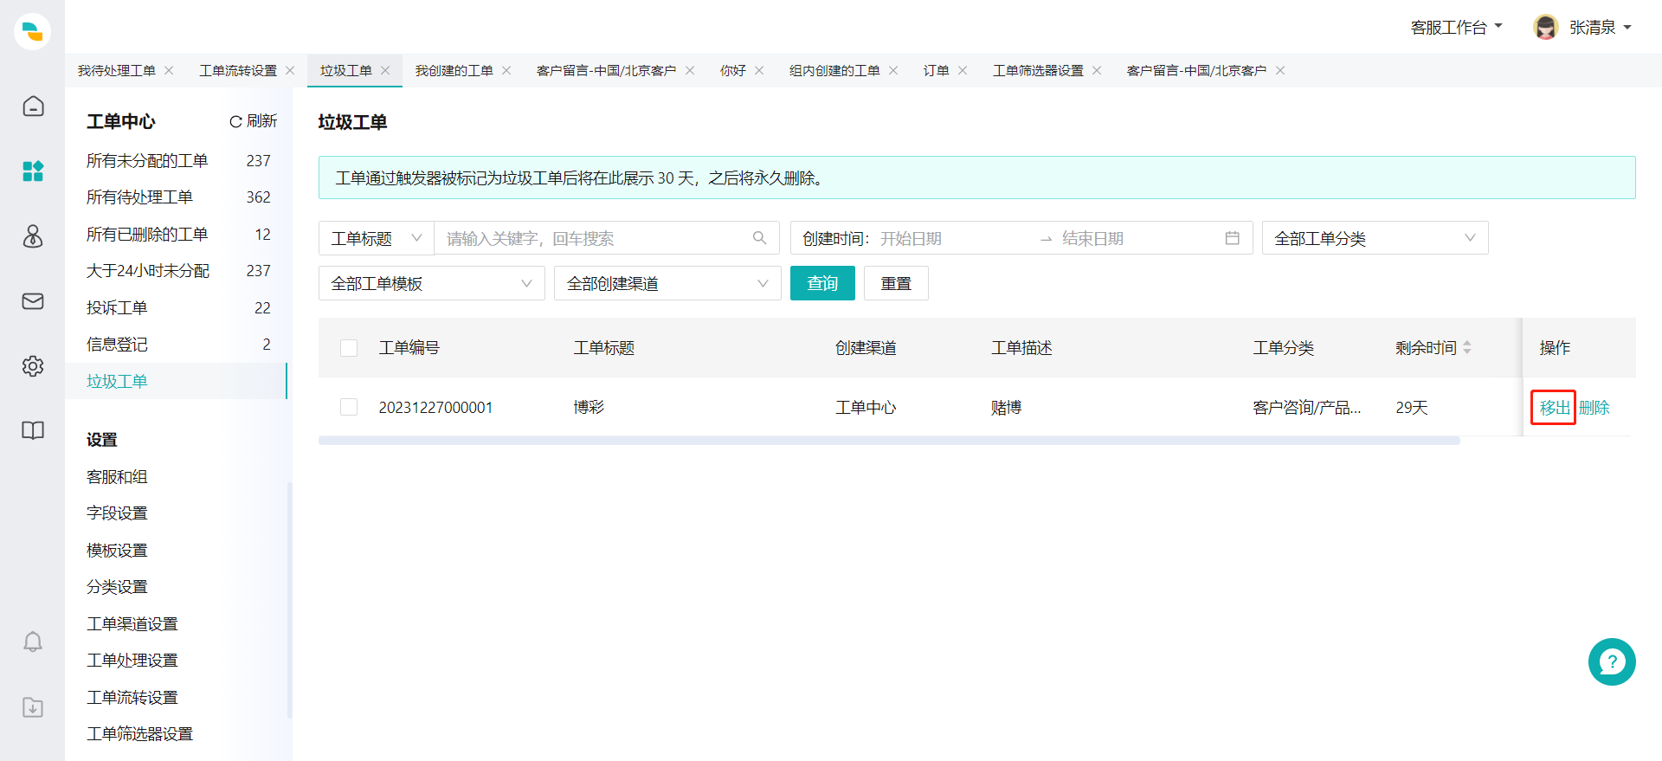Check the row 20231227000001 checkbox

point(349,407)
